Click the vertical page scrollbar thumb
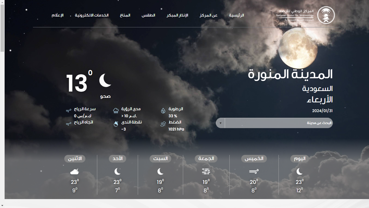The width and height of the screenshot is (369, 208). coord(2,27)
